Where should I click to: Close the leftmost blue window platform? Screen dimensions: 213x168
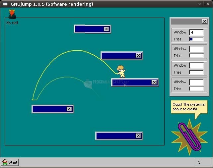(69, 109)
